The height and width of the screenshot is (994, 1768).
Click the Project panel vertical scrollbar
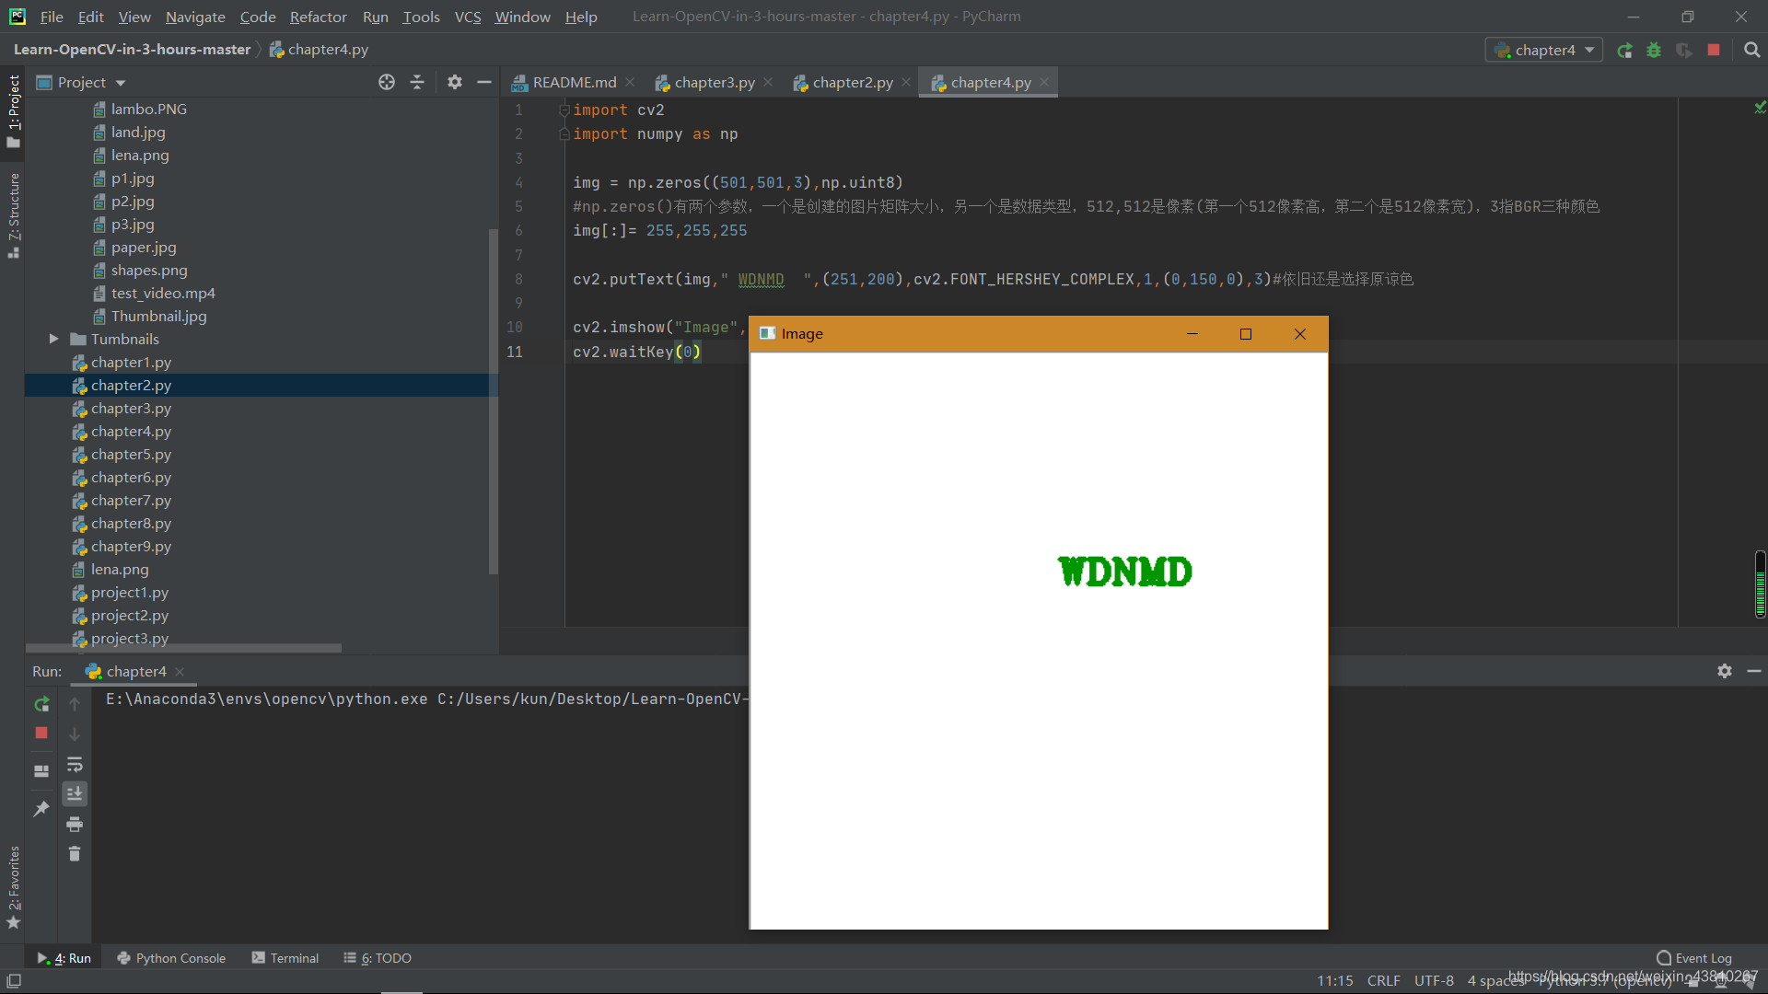[493, 401]
